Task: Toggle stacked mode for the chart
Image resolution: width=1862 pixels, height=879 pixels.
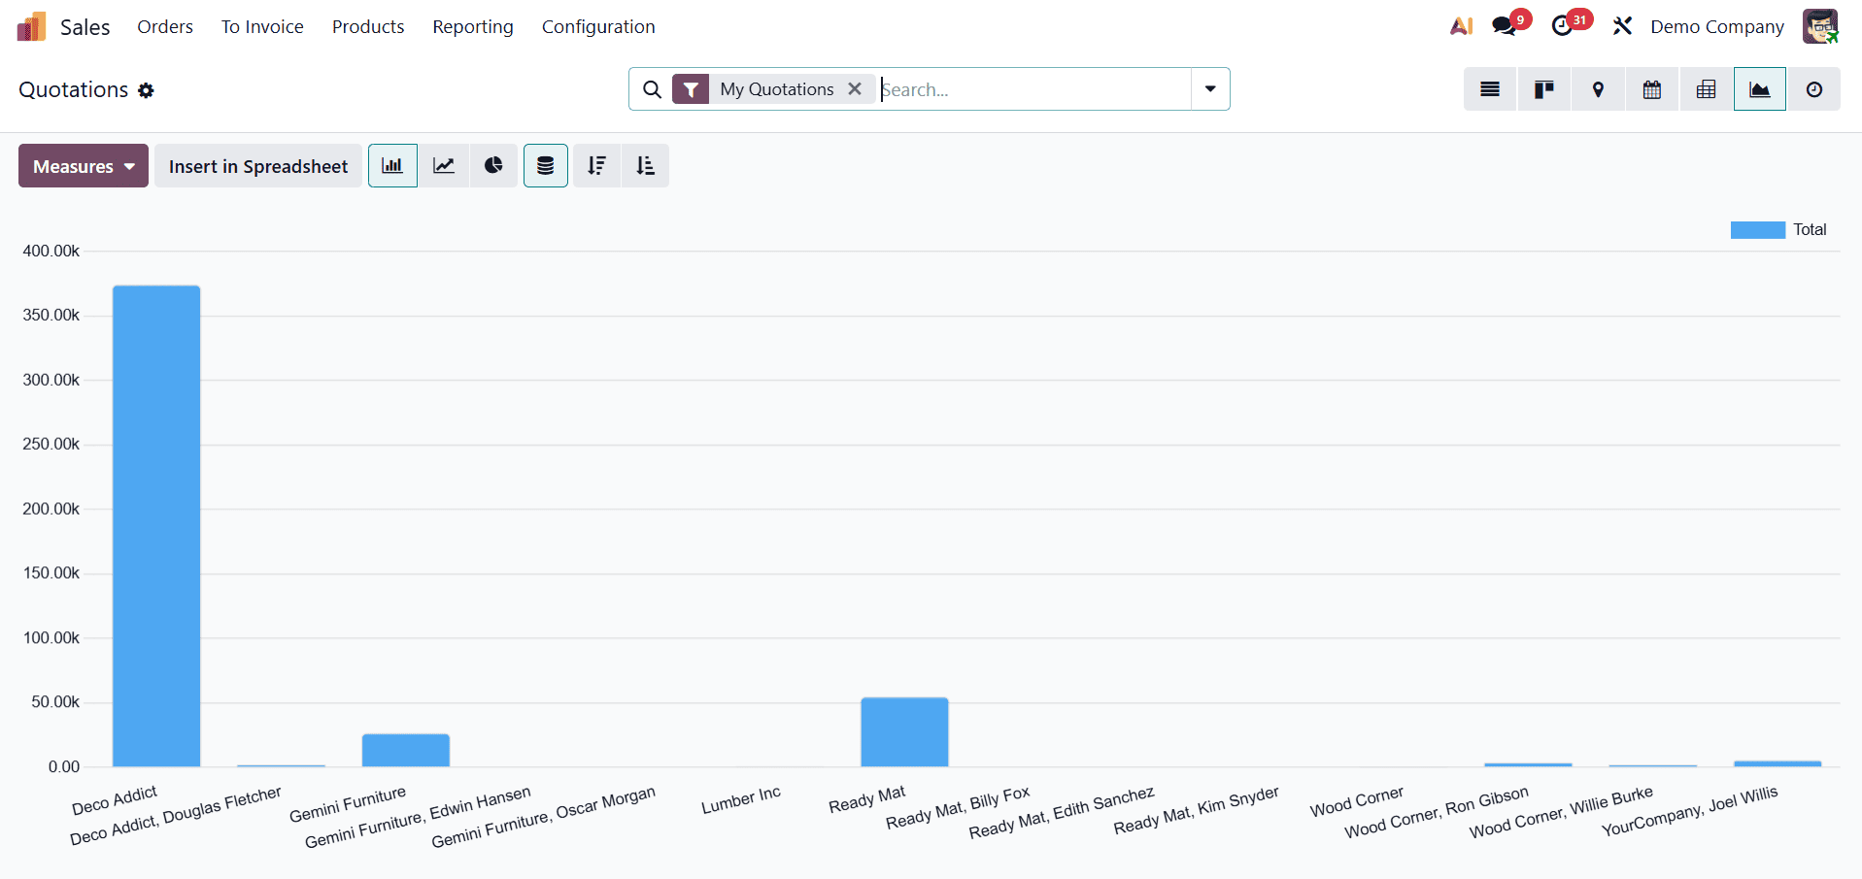Action: 545,165
